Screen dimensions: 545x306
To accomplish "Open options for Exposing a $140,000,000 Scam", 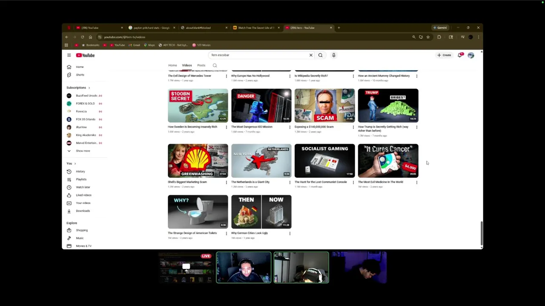I will tap(353, 127).
